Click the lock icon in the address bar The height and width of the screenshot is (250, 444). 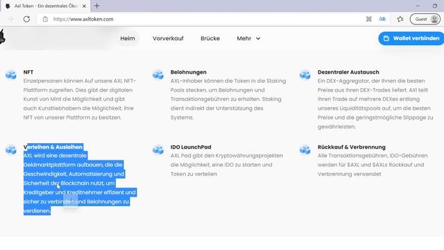pyautogui.click(x=45, y=19)
